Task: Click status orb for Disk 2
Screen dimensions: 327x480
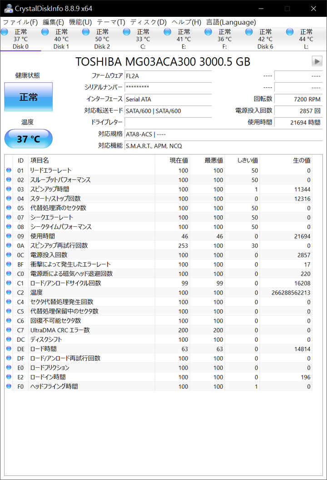Action: 86,31
